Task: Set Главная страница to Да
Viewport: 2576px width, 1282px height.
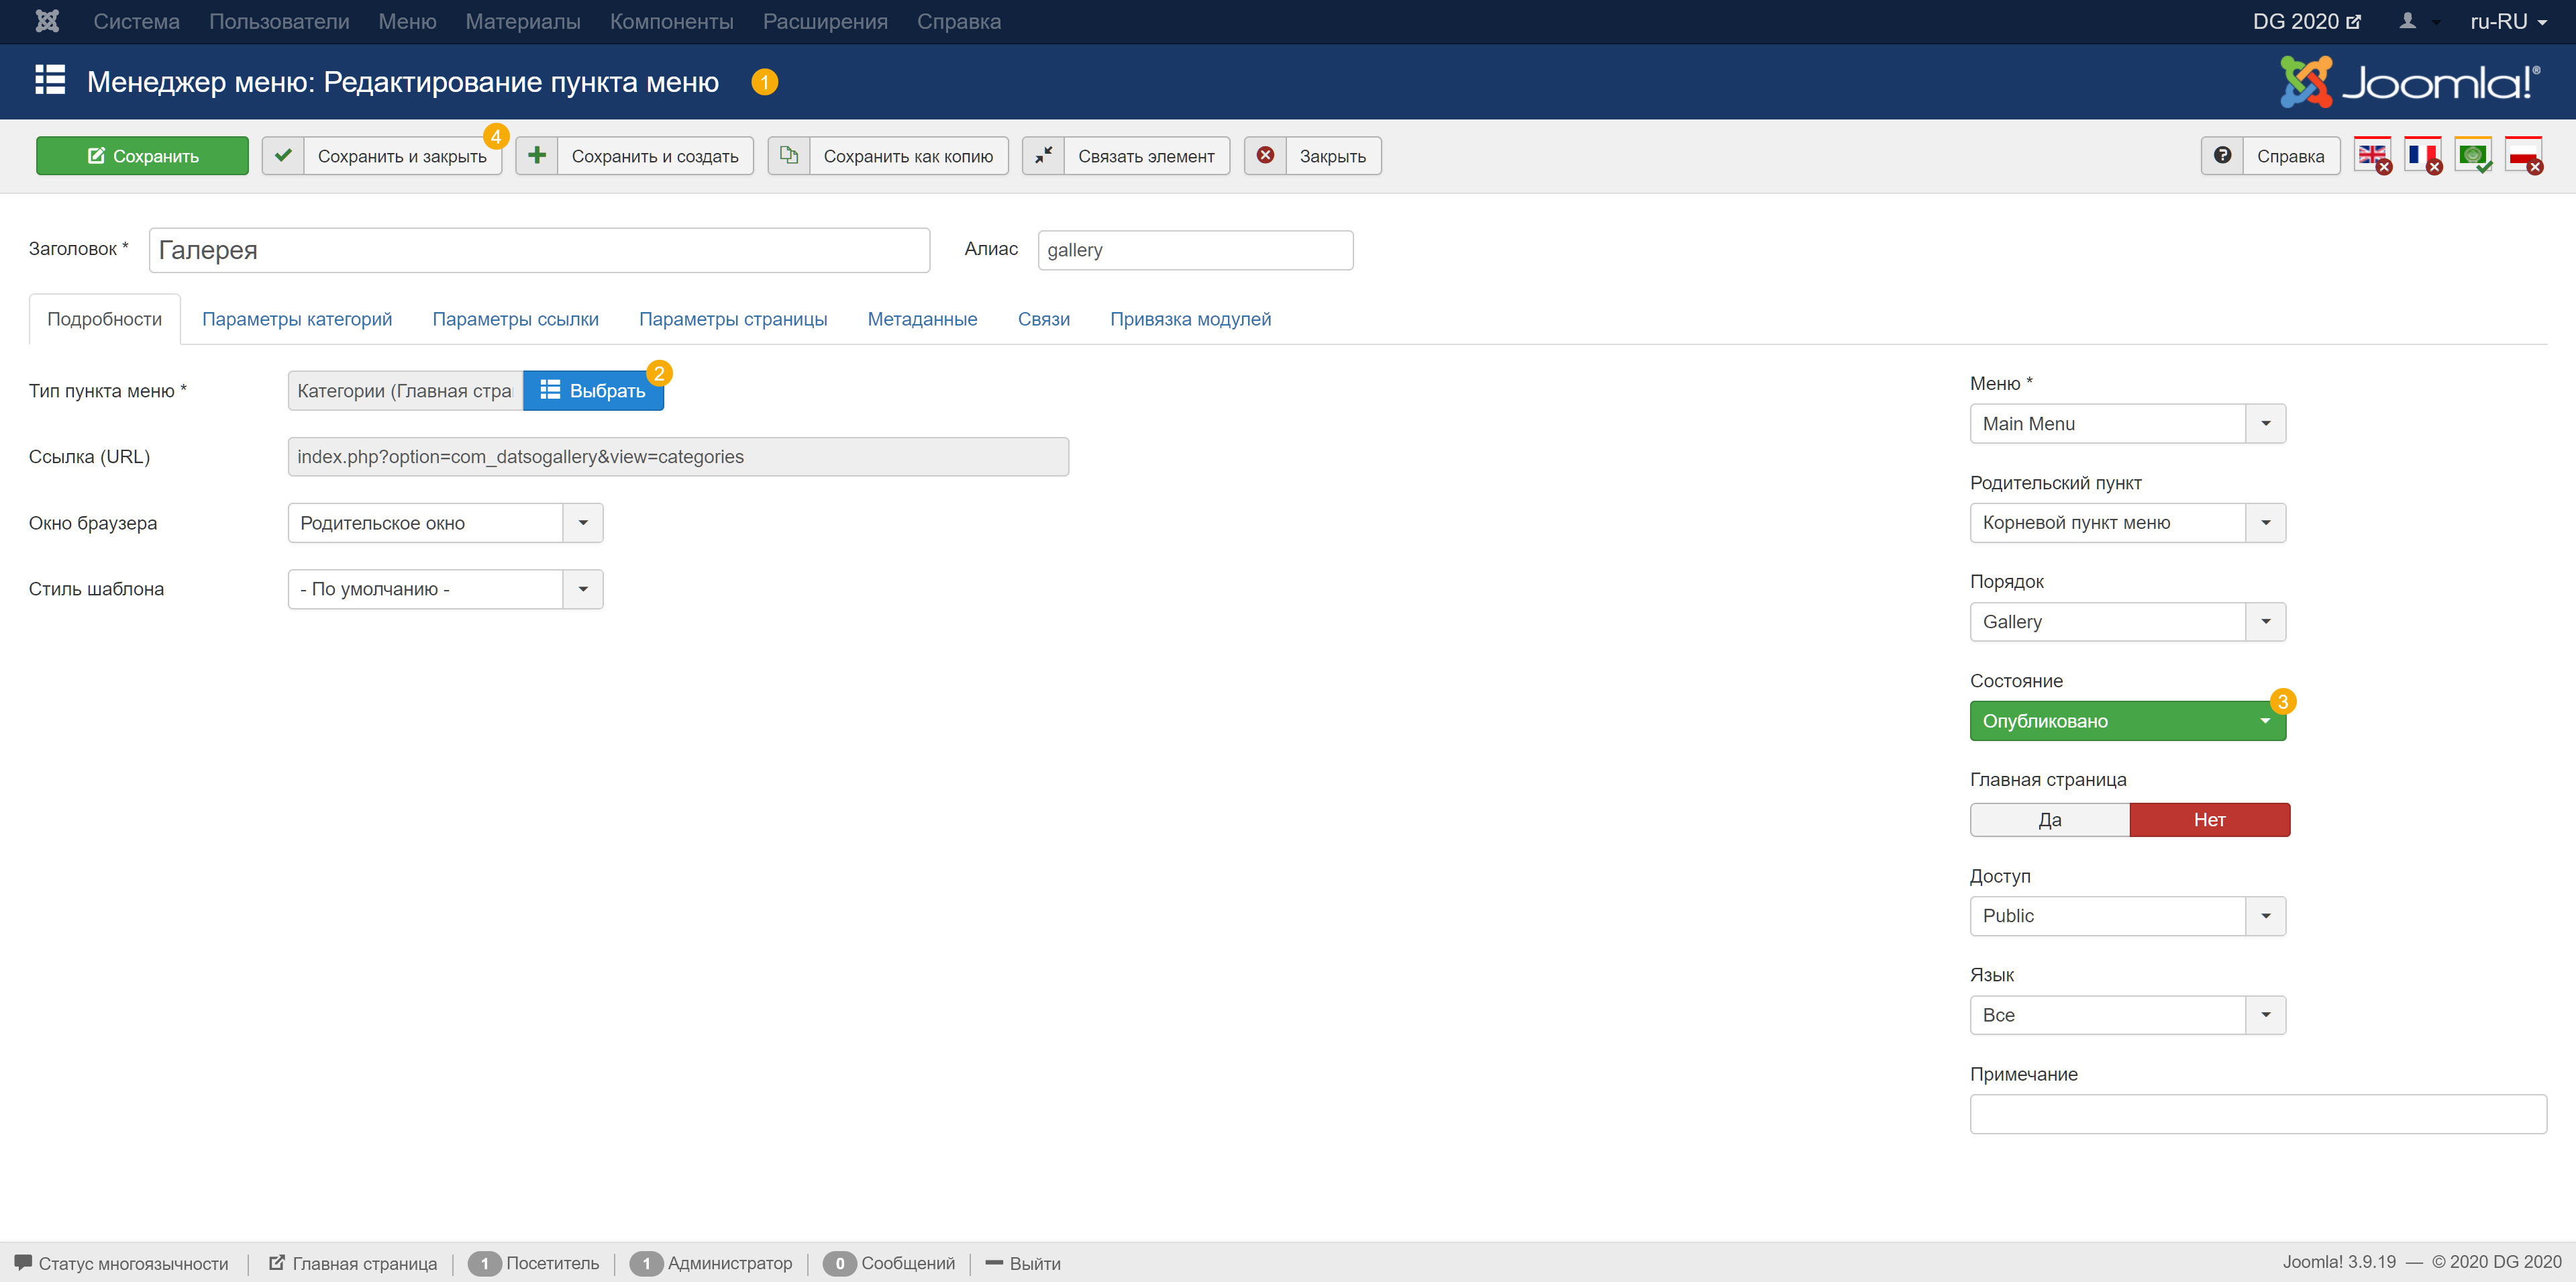Action: tap(2050, 820)
